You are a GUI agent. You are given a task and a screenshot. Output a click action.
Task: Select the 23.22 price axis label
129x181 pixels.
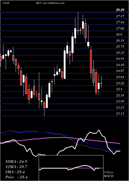coord(120,83)
